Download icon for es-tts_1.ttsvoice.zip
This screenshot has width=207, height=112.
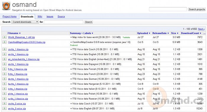click(4, 64)
